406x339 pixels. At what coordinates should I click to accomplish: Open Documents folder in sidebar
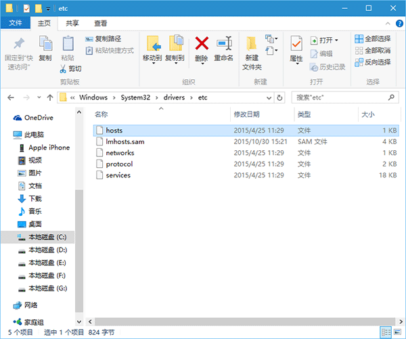(30, 186)
